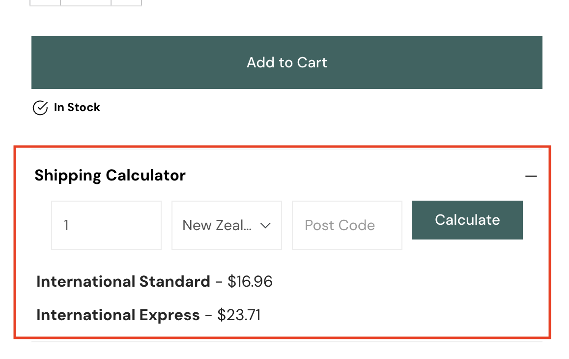Image resolution: width=569 pixels, height=359 pixels.
Task: Click the $23.71 express shipping price
Action: [239, 315]
